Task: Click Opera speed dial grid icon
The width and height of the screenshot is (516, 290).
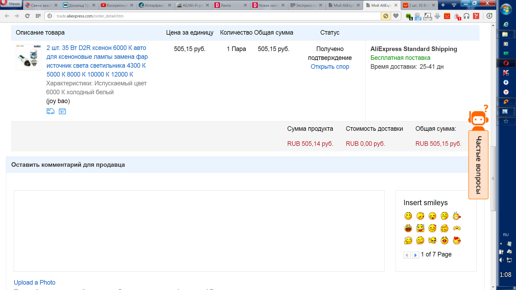Action: [x=38, y=16]
